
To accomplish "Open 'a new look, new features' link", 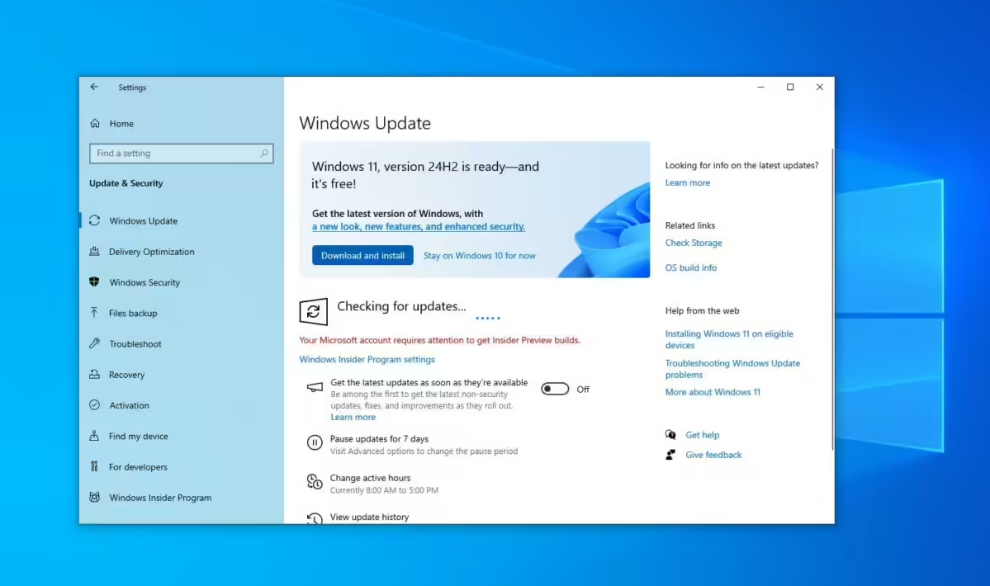I will [x=419, y=226].
